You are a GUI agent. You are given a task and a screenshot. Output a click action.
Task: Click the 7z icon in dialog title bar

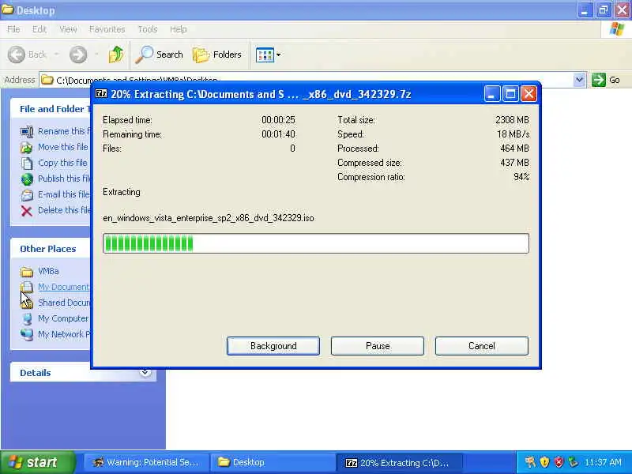101,94
